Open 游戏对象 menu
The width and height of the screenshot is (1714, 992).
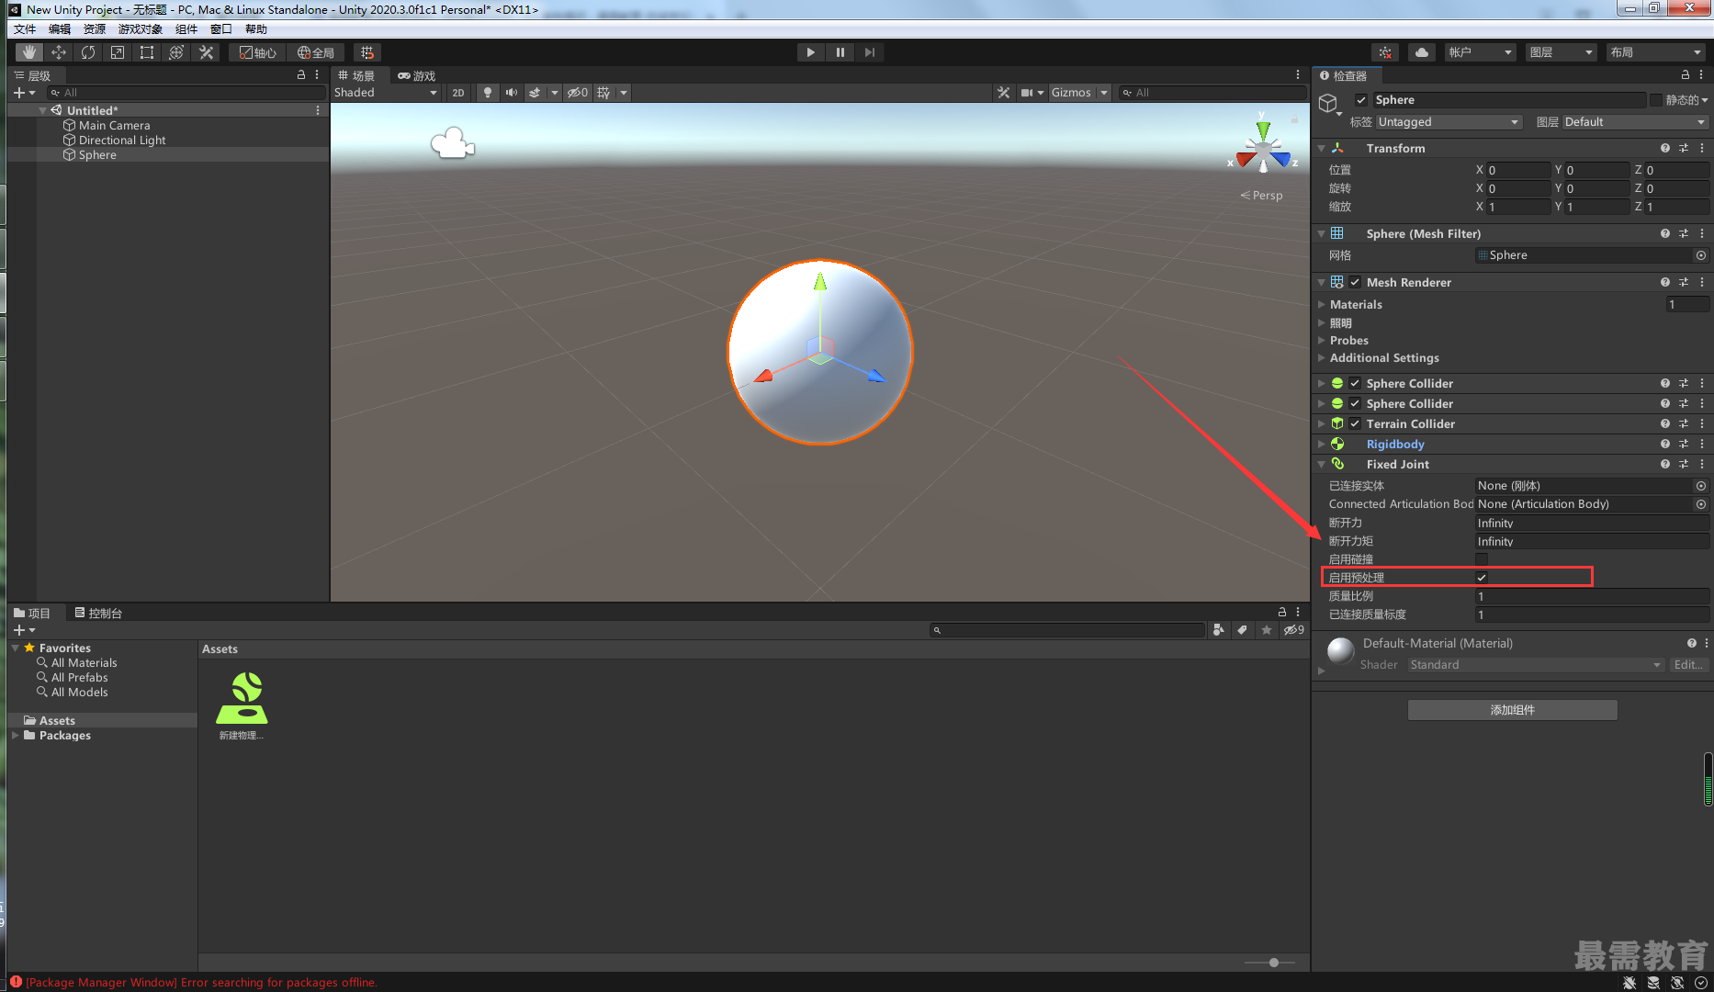[x=140, y=28]
